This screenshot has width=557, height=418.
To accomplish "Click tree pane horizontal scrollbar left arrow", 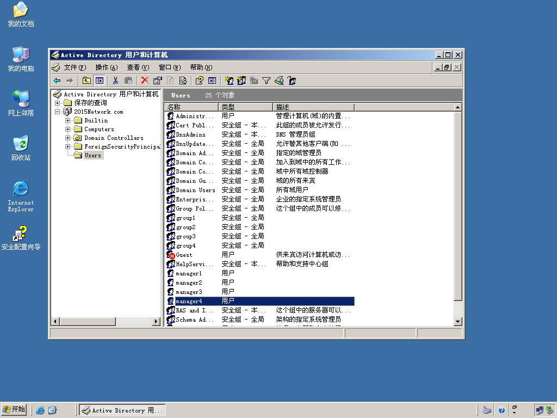I will (x=55, y=321).
